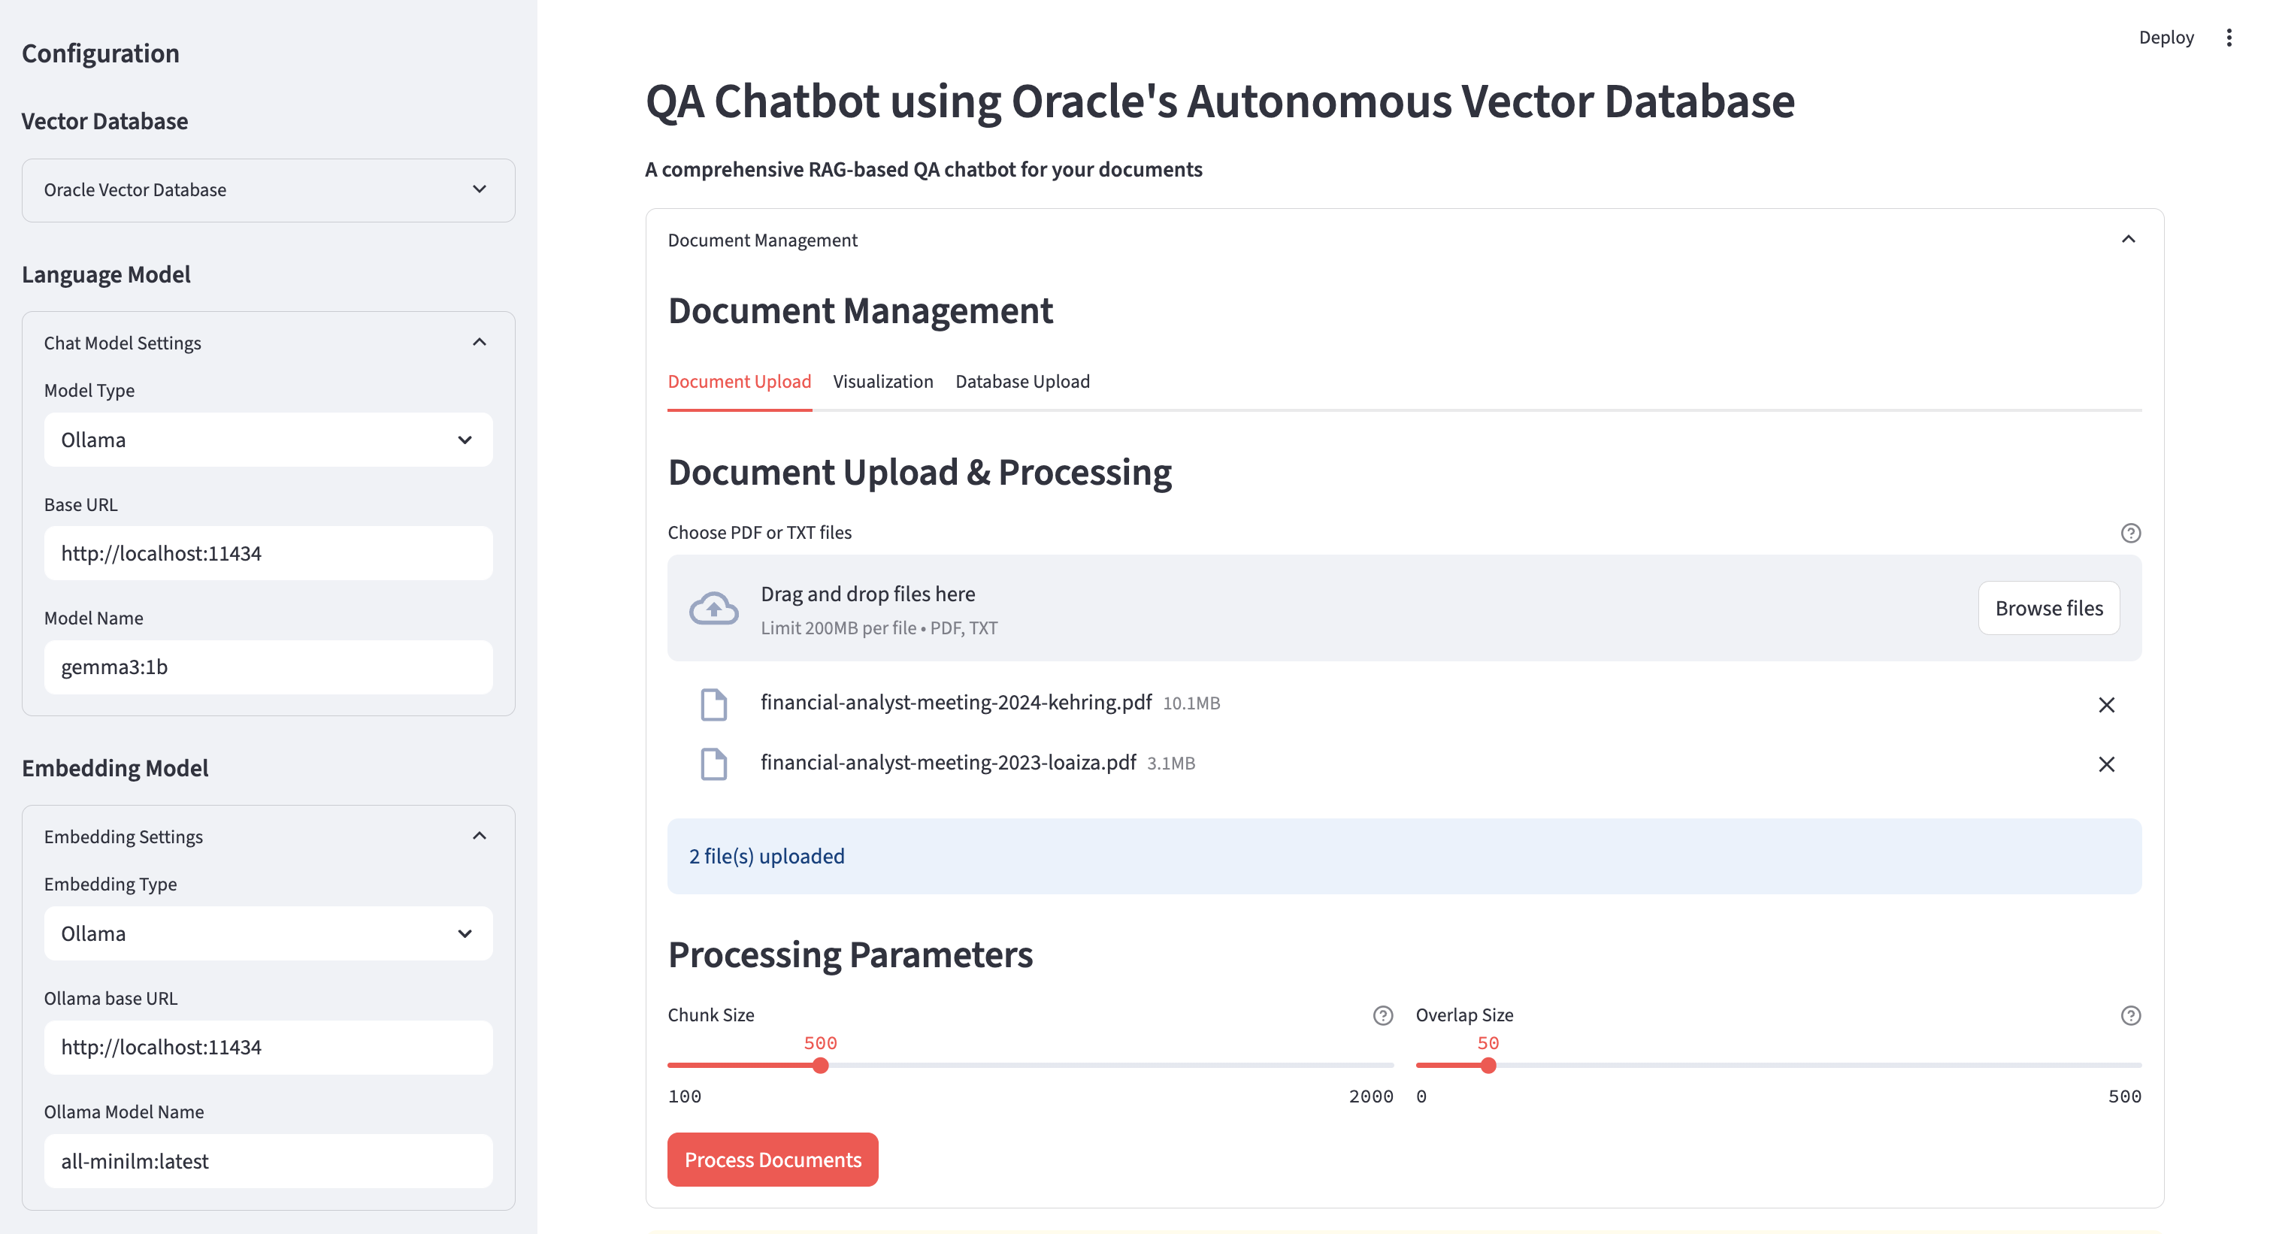2273x1234 pixels.
Task: Show help for Choose PDF or TXT files
Action: [2130, 533]
